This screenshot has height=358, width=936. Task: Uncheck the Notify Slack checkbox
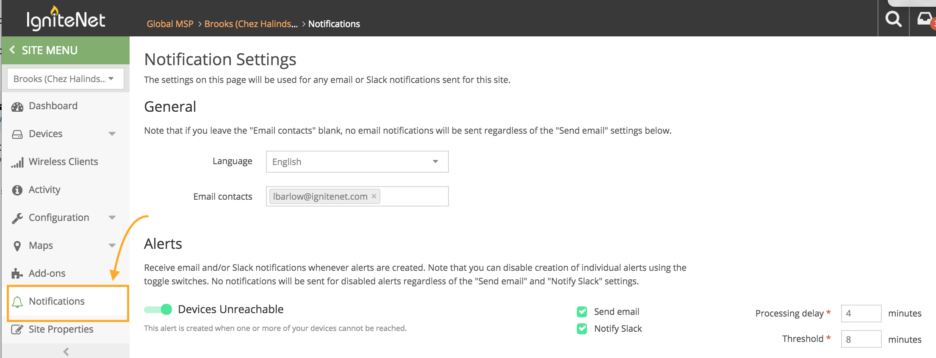pyautogui.click(x=582, y=329)
